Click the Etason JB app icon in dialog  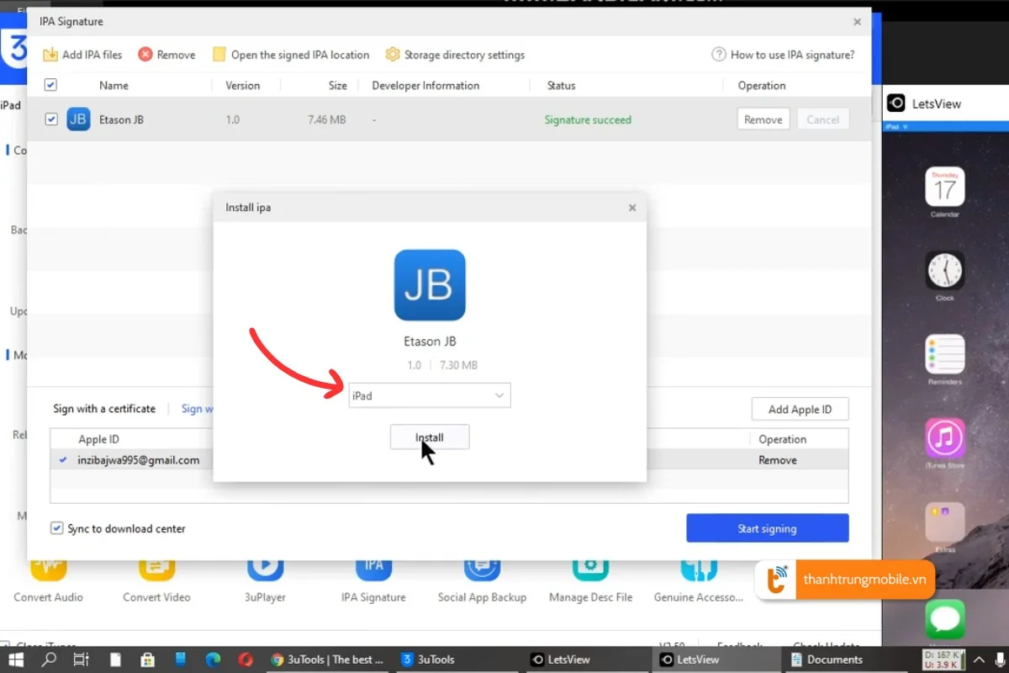point(430,285)
